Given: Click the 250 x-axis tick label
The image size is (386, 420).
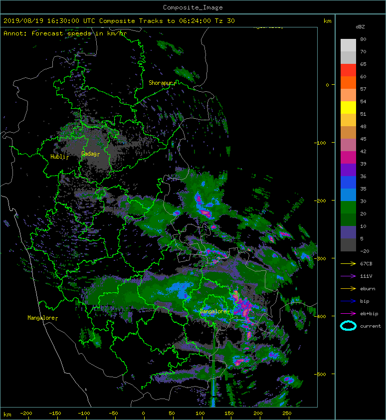Looking at the screenshot, I should coord(287,414).
